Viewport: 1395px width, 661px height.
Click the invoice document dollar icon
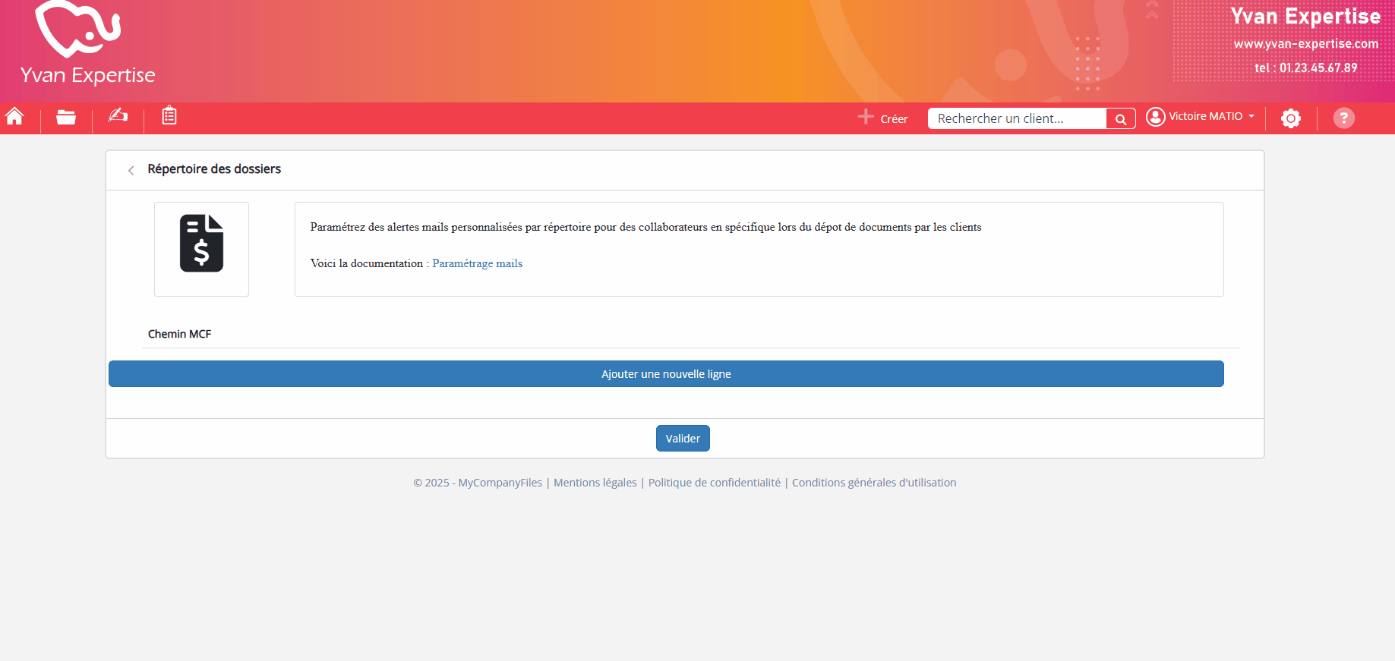point(201,244)
